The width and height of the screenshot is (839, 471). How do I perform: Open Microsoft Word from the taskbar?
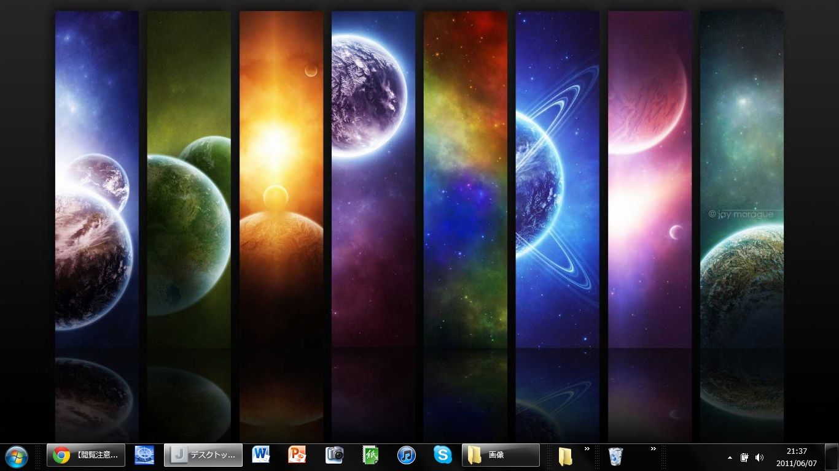pyautogui.click(x=261, y=455)
